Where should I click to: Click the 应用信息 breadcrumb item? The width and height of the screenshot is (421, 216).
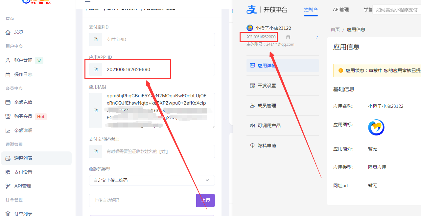[356, 29]
